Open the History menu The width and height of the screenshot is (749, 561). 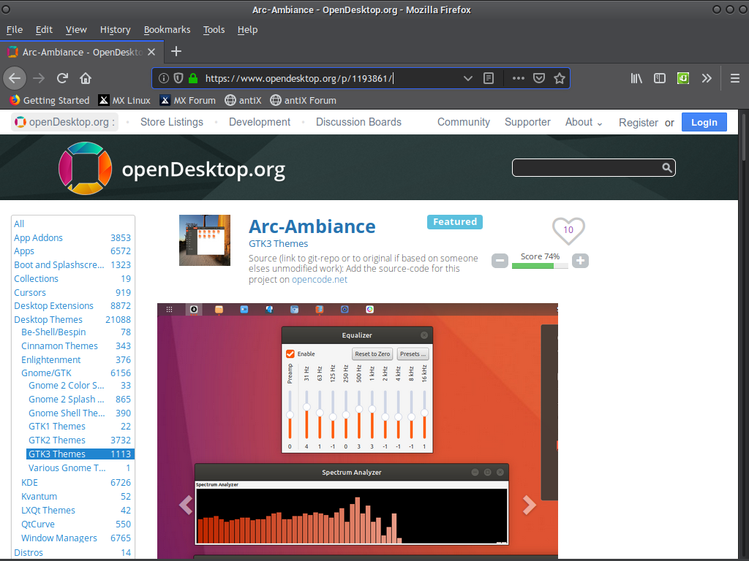pos(115,29)
